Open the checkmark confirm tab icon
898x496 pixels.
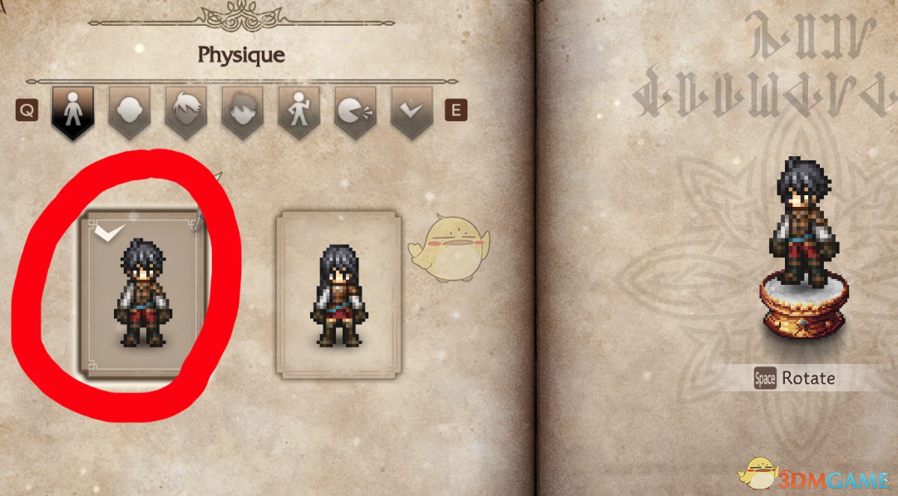click(x=412, y=112)
